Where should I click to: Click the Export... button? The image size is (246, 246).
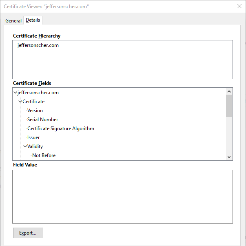click(x=28, y=233)
